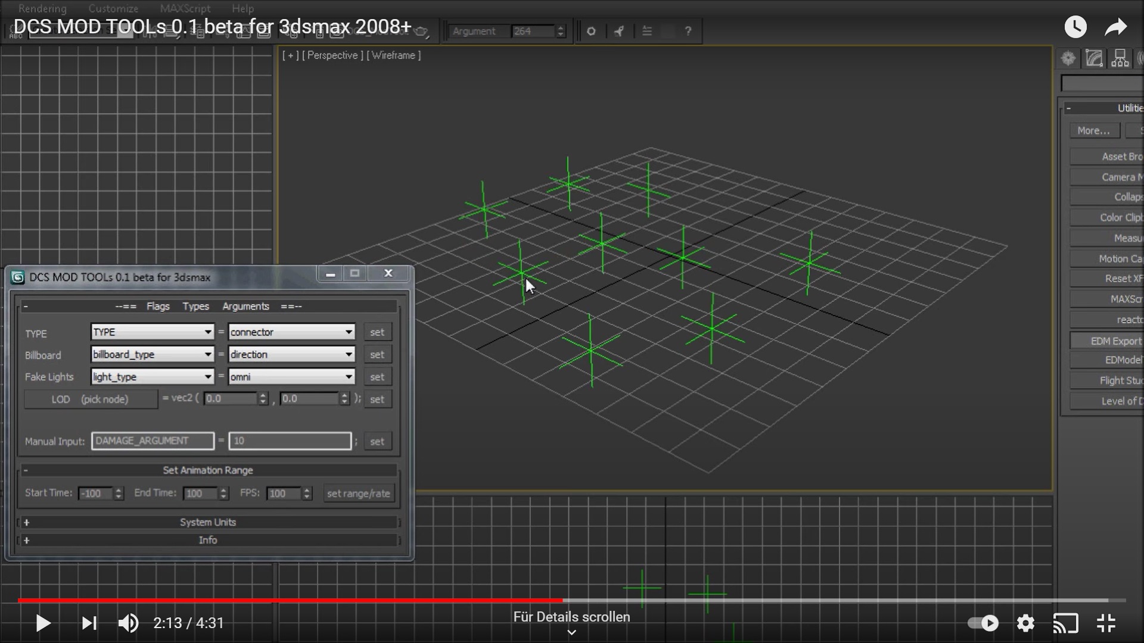Open the Customize menu
The height and width of the screenshot is (643, 1144).
[x=113, y=8]
